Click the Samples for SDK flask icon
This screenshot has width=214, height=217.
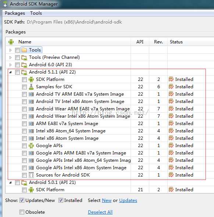pos(31,87)
